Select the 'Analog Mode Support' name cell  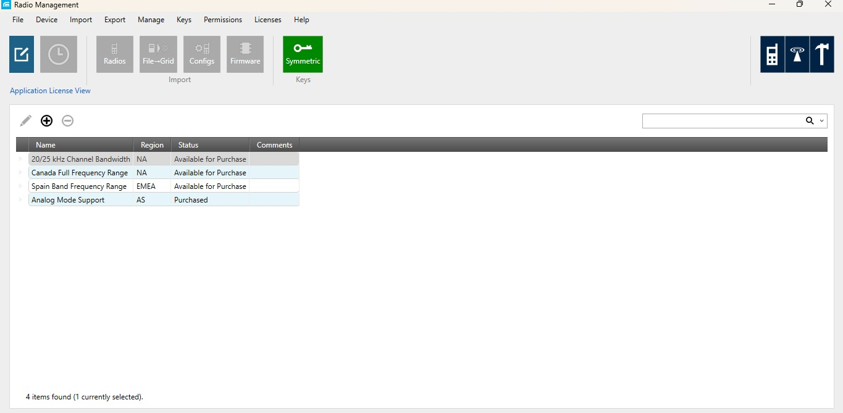(81, 200)
